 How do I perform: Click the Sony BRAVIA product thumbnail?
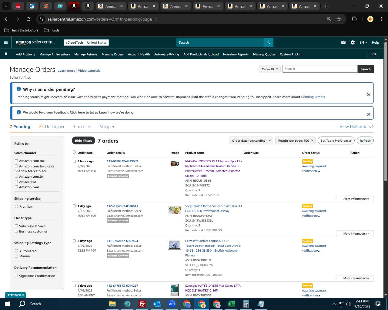(175, 210)
